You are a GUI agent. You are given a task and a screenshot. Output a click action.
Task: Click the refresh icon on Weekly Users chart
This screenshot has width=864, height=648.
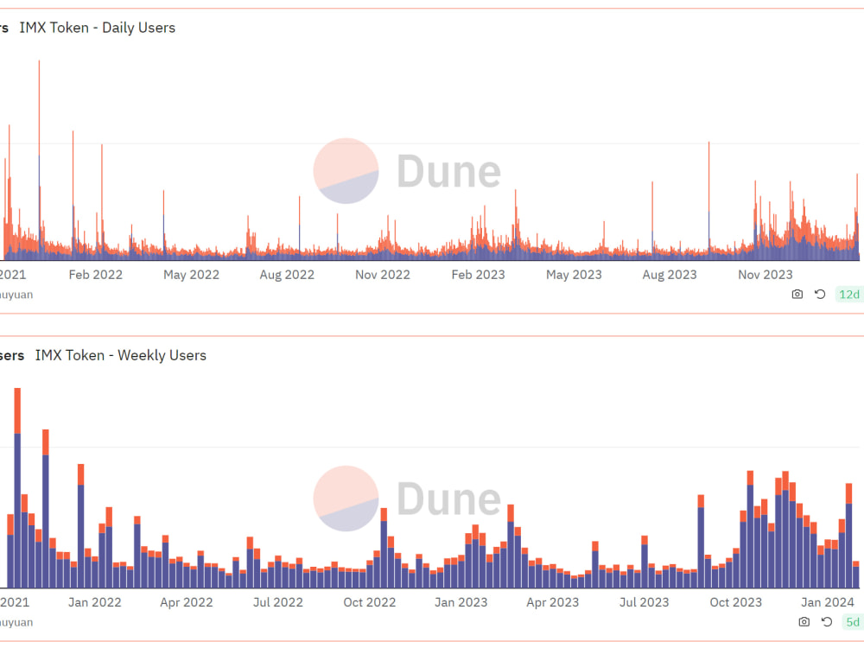coord(827,622)
